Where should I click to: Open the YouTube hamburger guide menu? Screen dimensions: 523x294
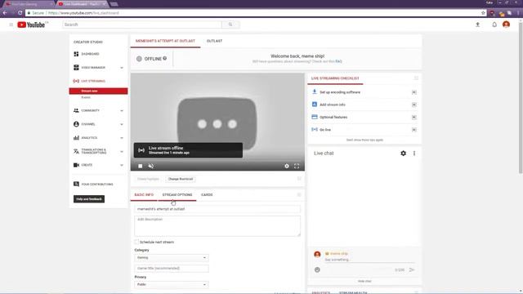[x=11, y=24]
